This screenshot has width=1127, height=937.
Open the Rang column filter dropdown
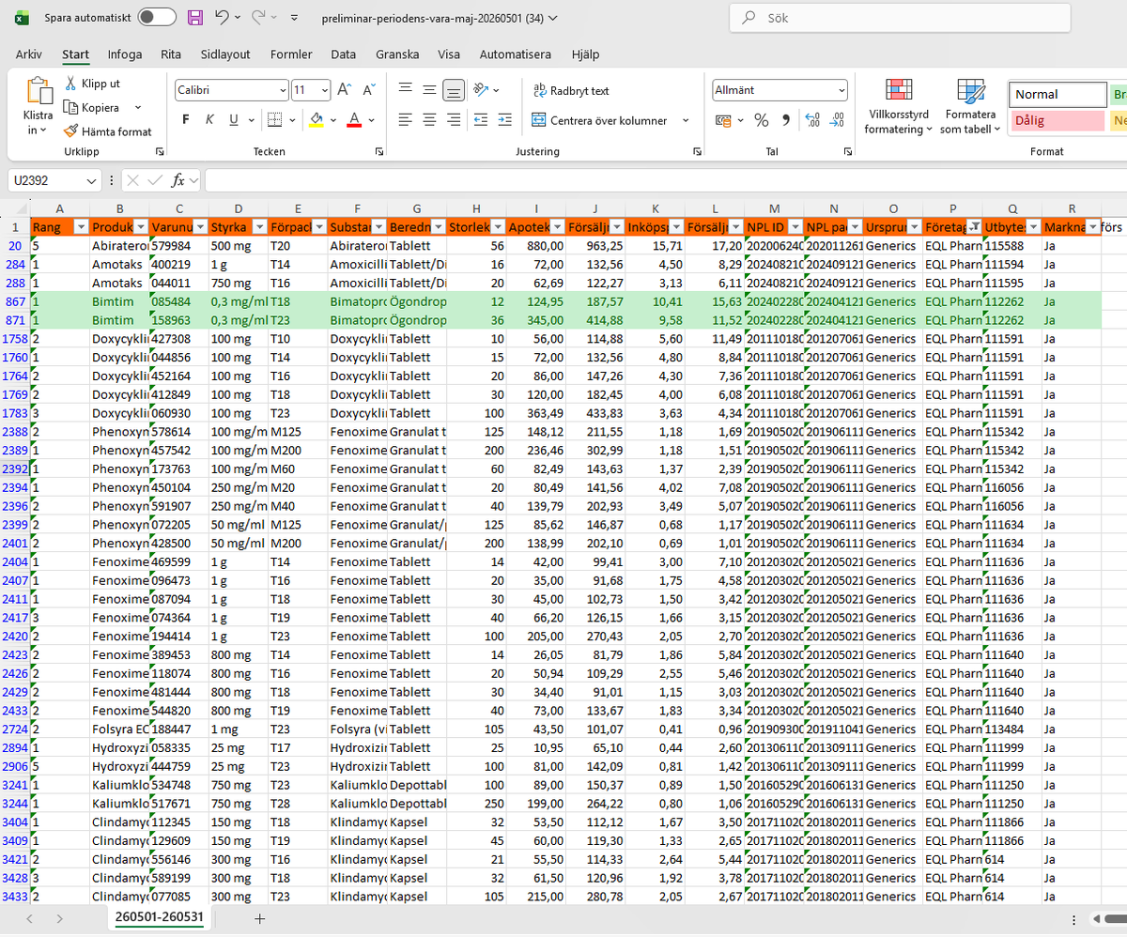coord(80,226)
